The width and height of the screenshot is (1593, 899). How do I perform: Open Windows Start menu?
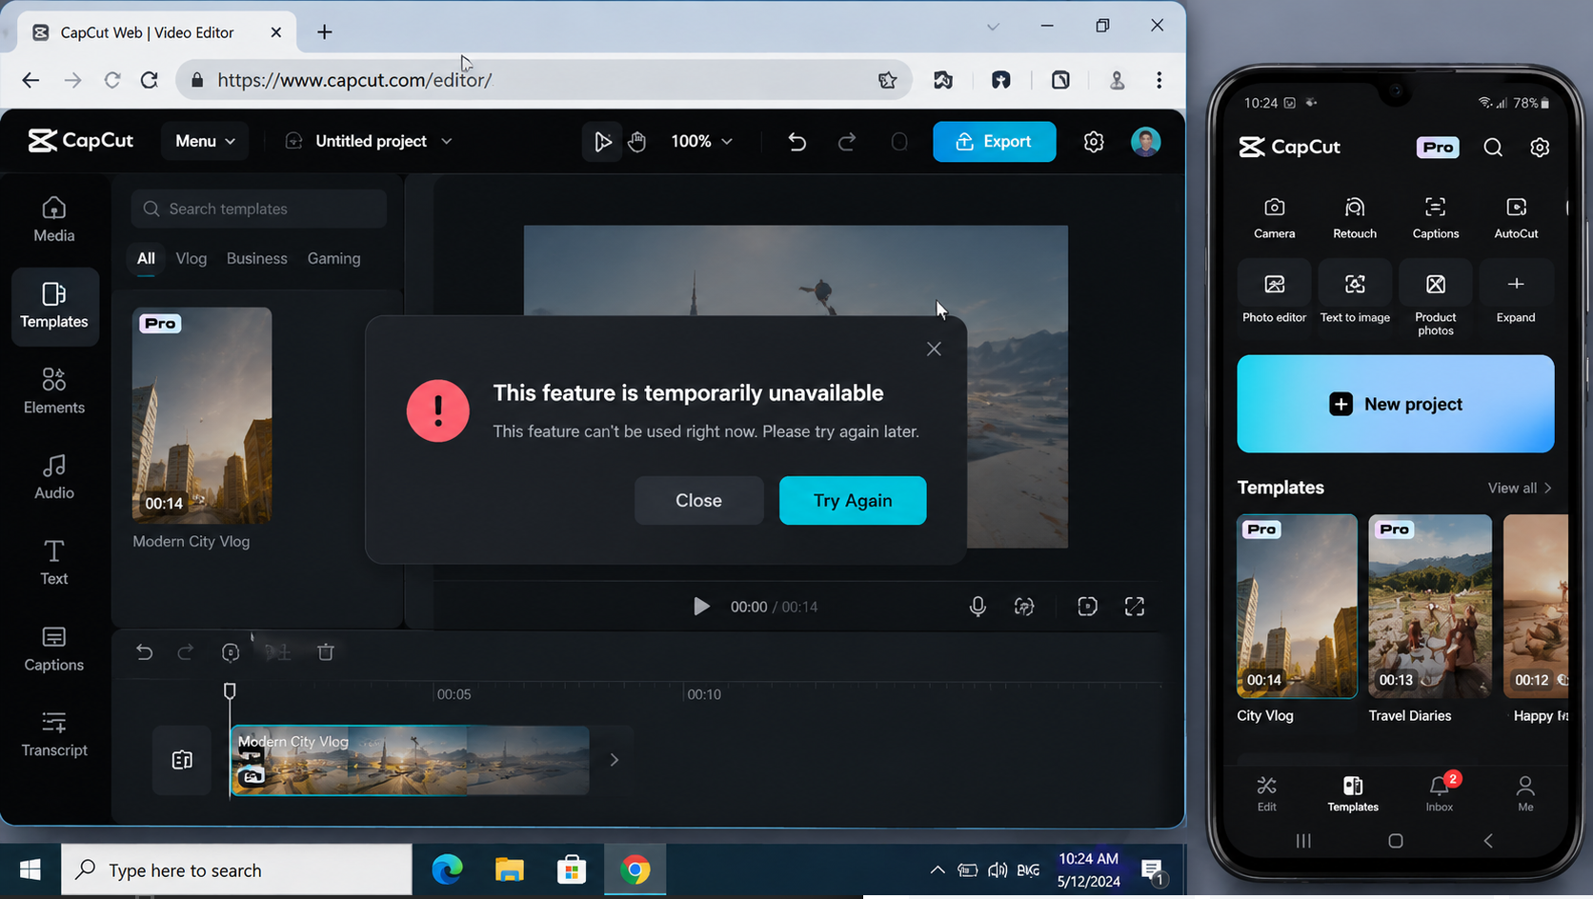(30, 870)
